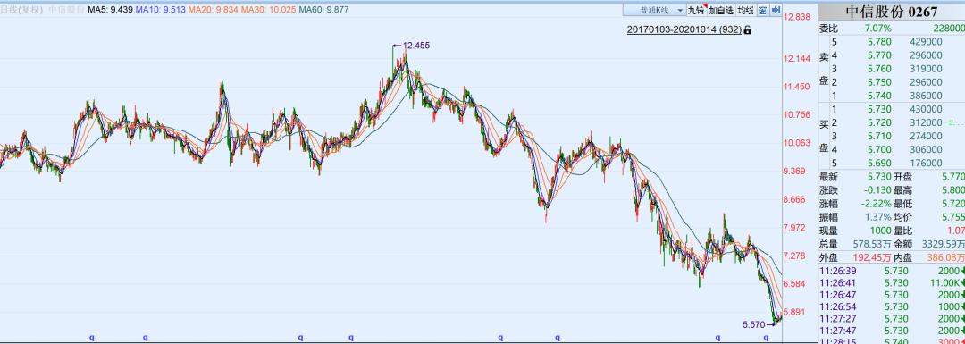This screenshot has height=344, width=965.
Task: Click the lock icon beside the date range
Action: tap(748, 29)
